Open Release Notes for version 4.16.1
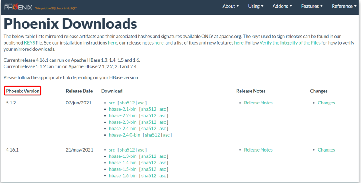This screenshot has height=183, width=361. pos(258,150)
